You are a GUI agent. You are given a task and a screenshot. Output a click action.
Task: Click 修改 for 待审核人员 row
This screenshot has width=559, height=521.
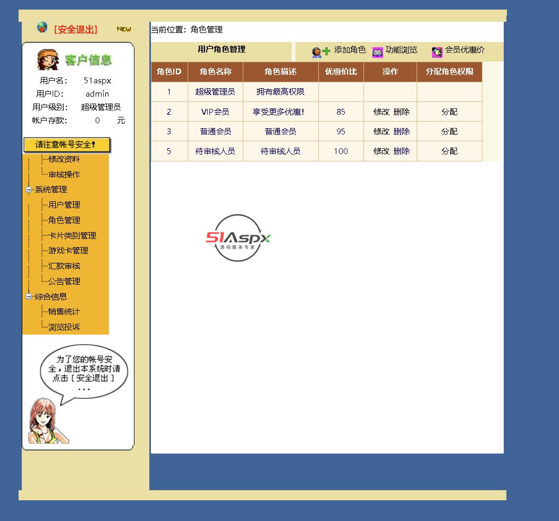[381, 151]
